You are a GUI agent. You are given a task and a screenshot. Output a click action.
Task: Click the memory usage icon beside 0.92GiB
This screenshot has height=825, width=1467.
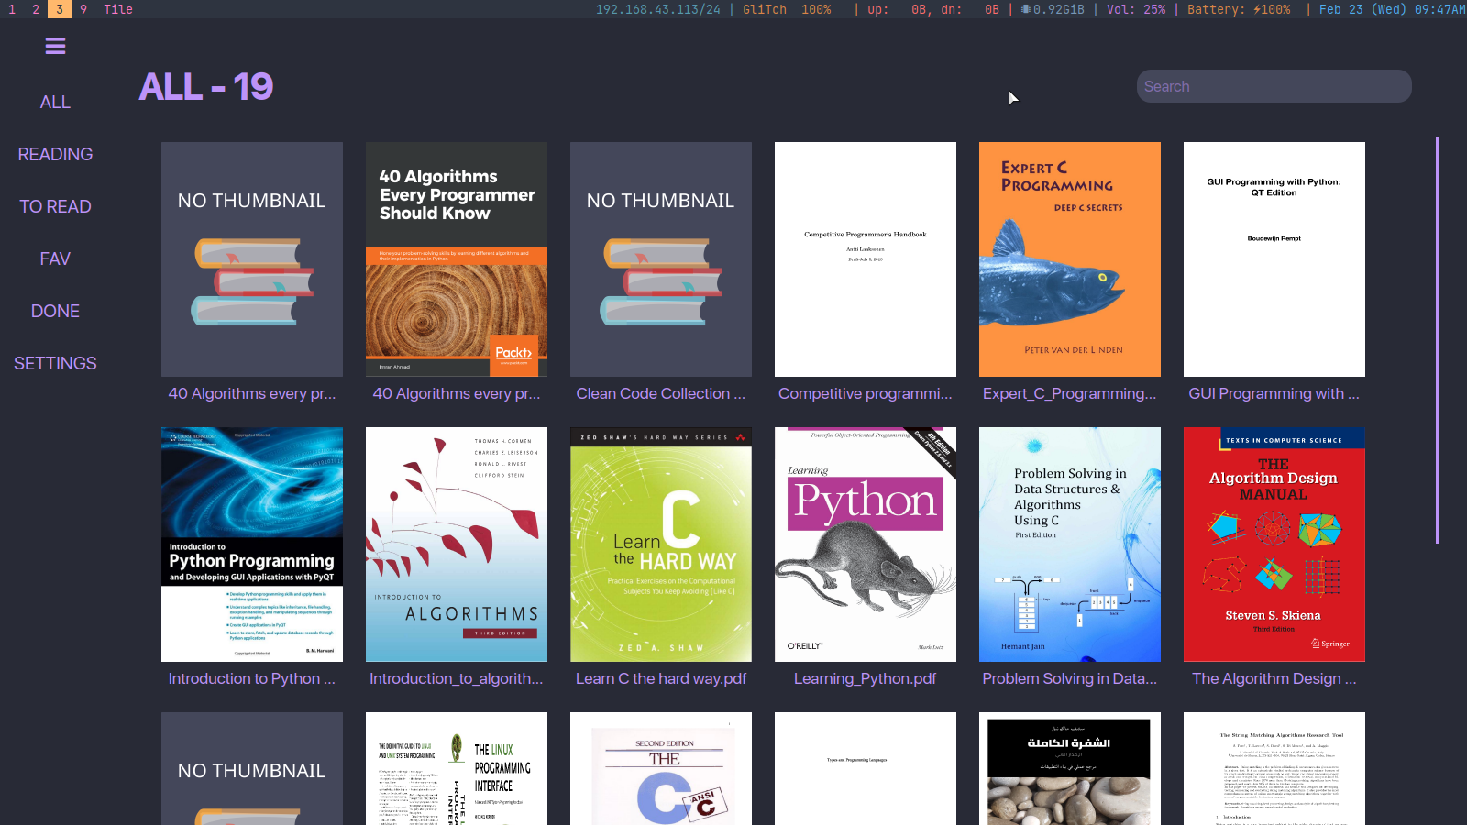pyautogui.click(x=1026, y=9)
